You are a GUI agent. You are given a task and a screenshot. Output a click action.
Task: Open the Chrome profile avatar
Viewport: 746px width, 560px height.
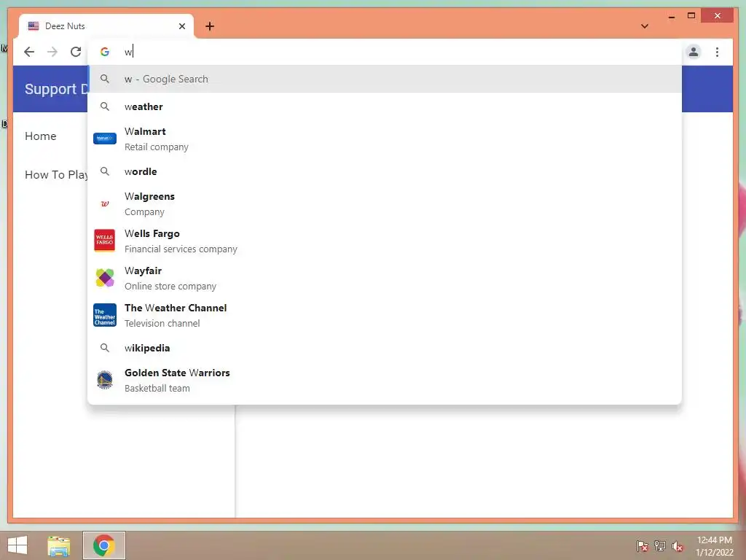[694, 52]
